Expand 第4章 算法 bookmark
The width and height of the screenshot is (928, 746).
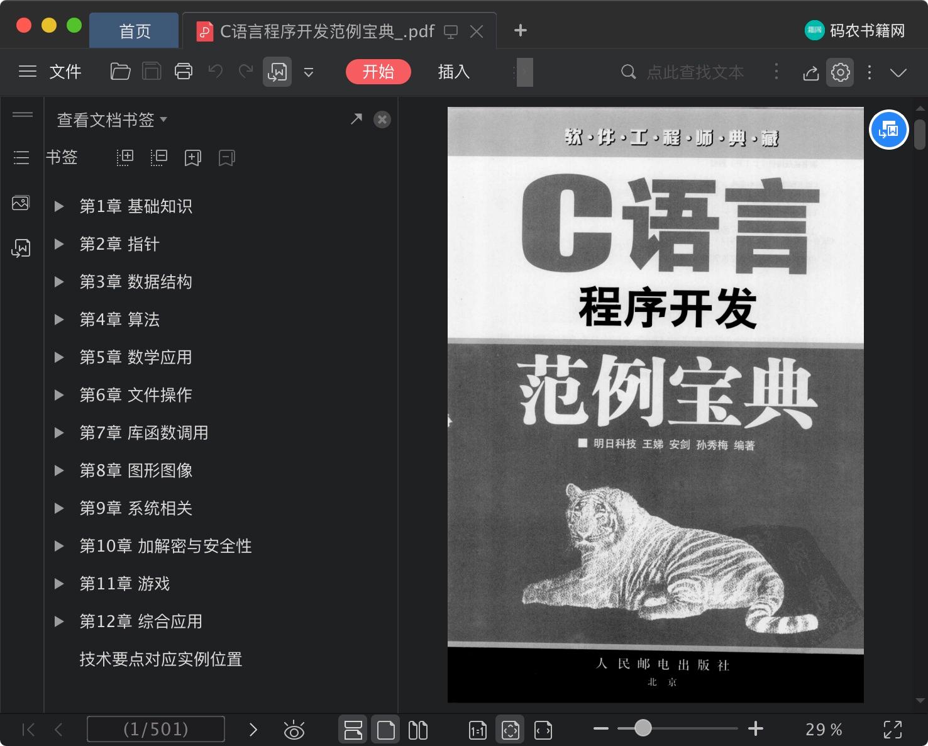(59, 320)
